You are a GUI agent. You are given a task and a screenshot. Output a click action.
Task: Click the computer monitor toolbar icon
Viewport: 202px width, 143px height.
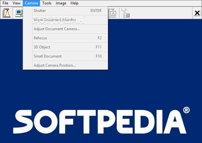[19, 13]
